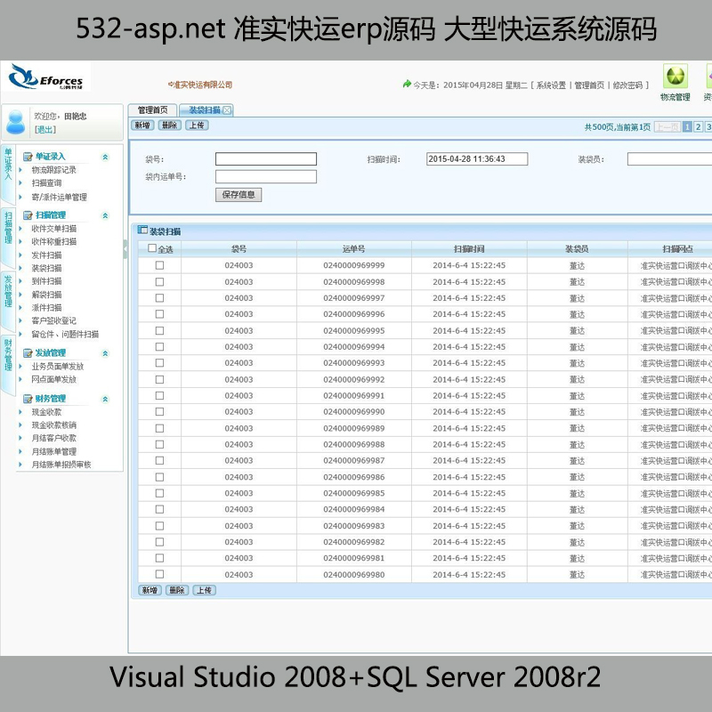
Task: Click the 扫描管理 section icon
Action: pos(28,215)
